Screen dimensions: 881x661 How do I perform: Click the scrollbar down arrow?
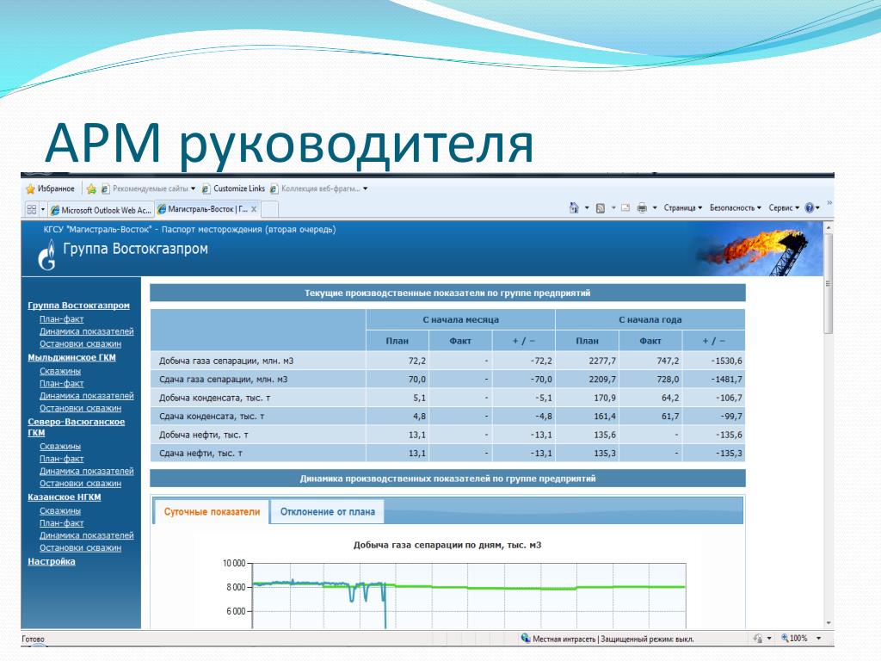point(829,623)
